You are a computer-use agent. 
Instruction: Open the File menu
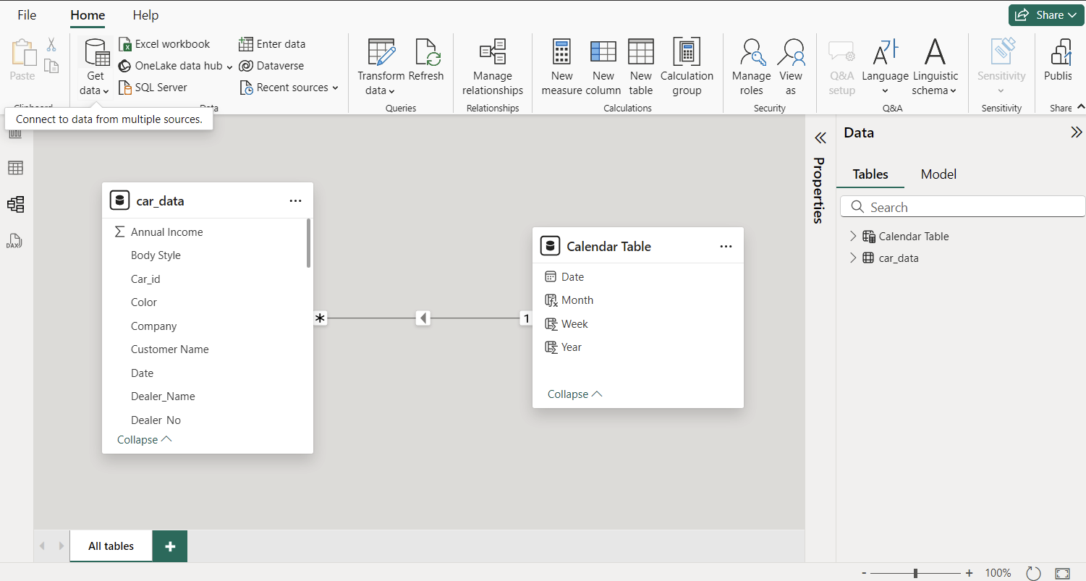[x=27, y=15]
